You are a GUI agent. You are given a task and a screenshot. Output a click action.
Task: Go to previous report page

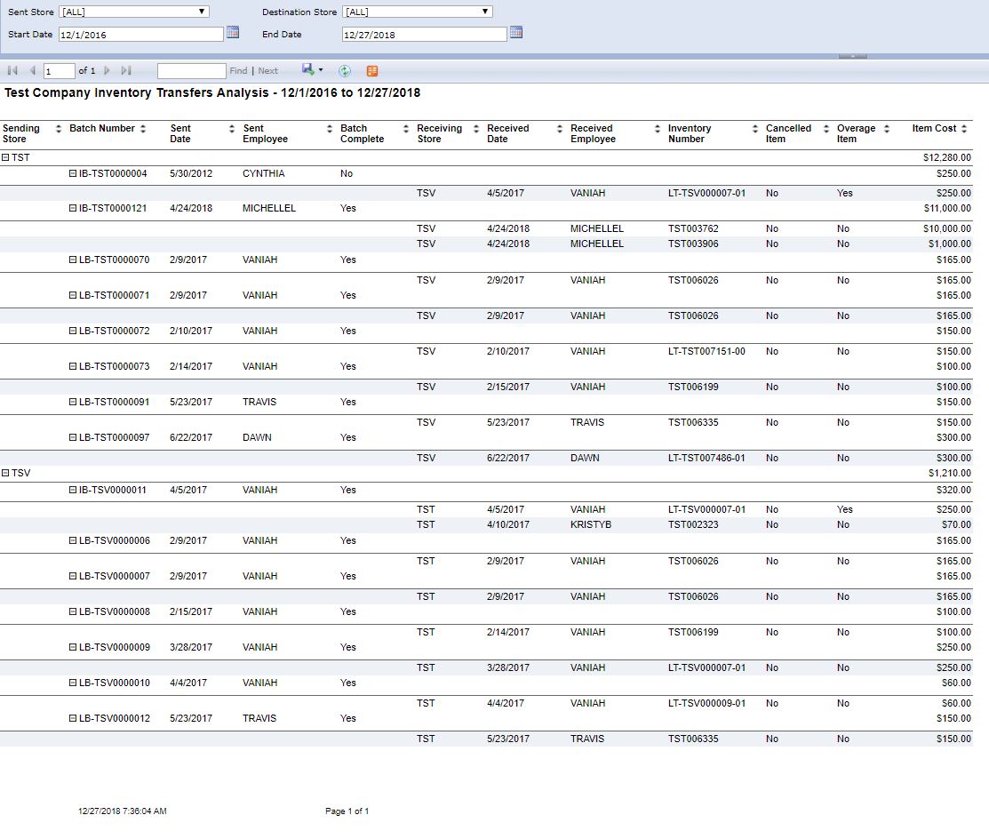(x=32, y=70)
